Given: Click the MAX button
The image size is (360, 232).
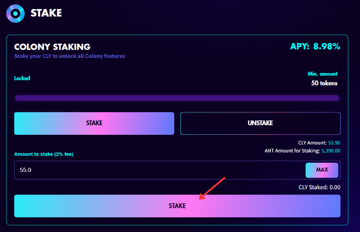Looking at the screenshot, I should pyautogui.click(x=322, y=170).
